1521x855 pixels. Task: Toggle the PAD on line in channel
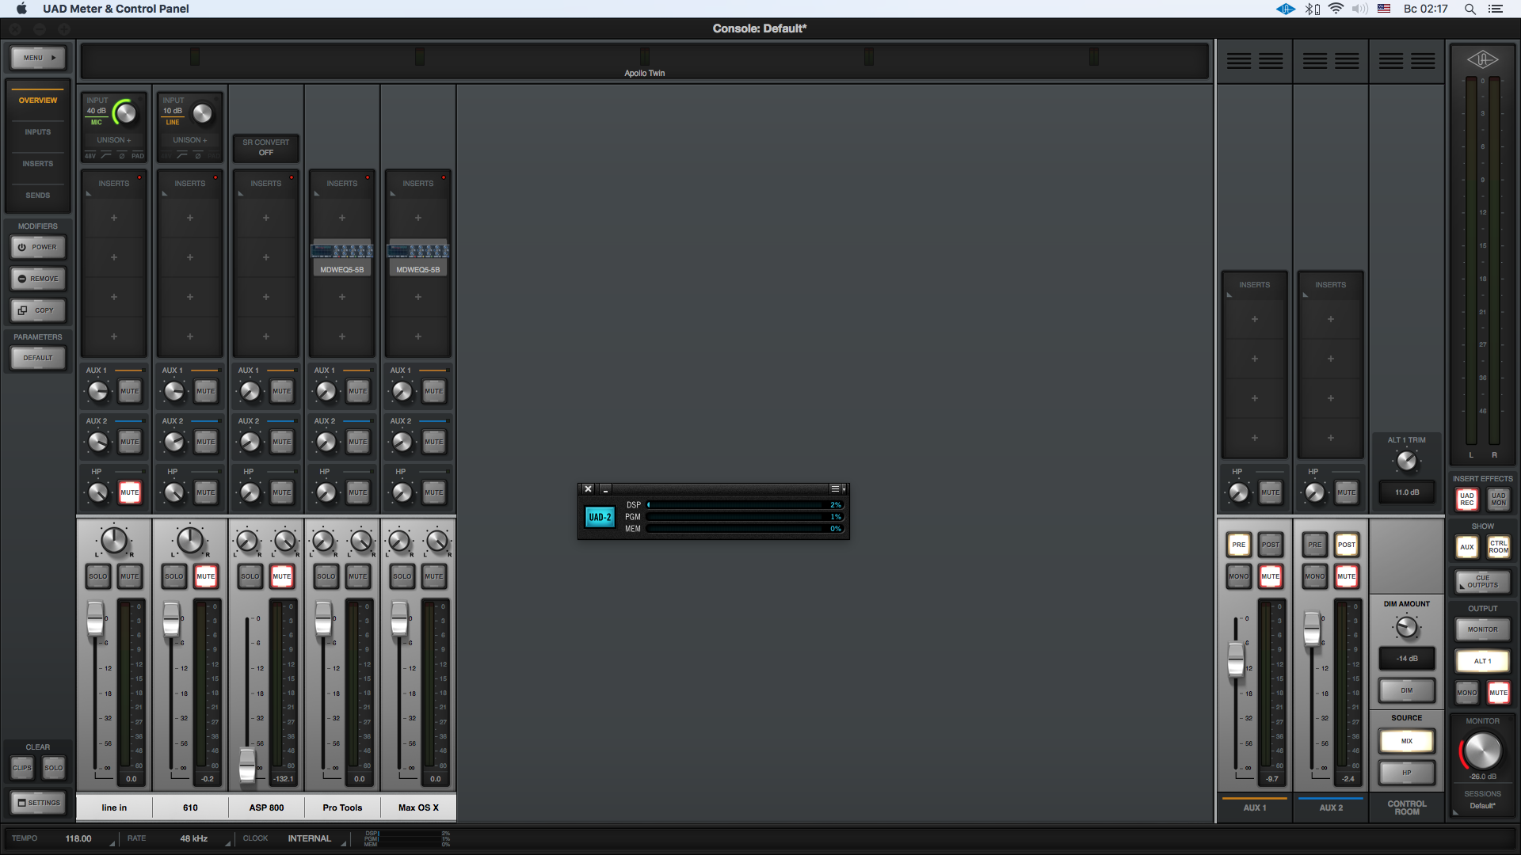click(x=138, y=156)
